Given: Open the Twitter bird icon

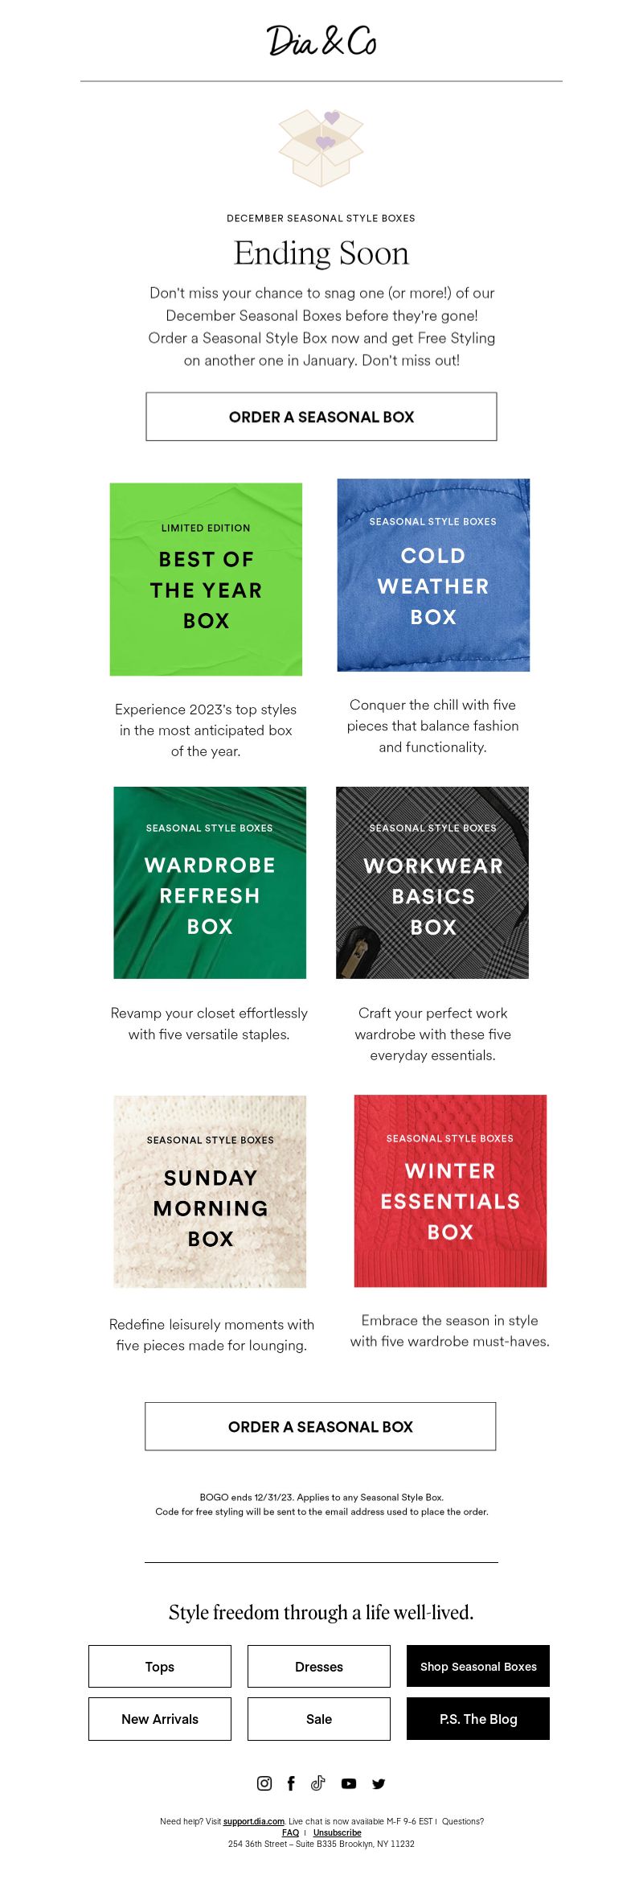Looking at the screenshot, I should 379,1783.
